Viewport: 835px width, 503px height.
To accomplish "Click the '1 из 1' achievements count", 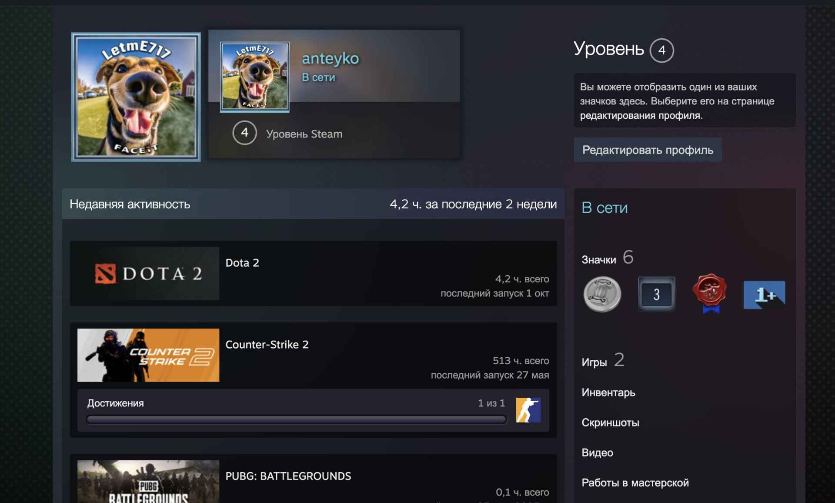I will click(491, 403).
